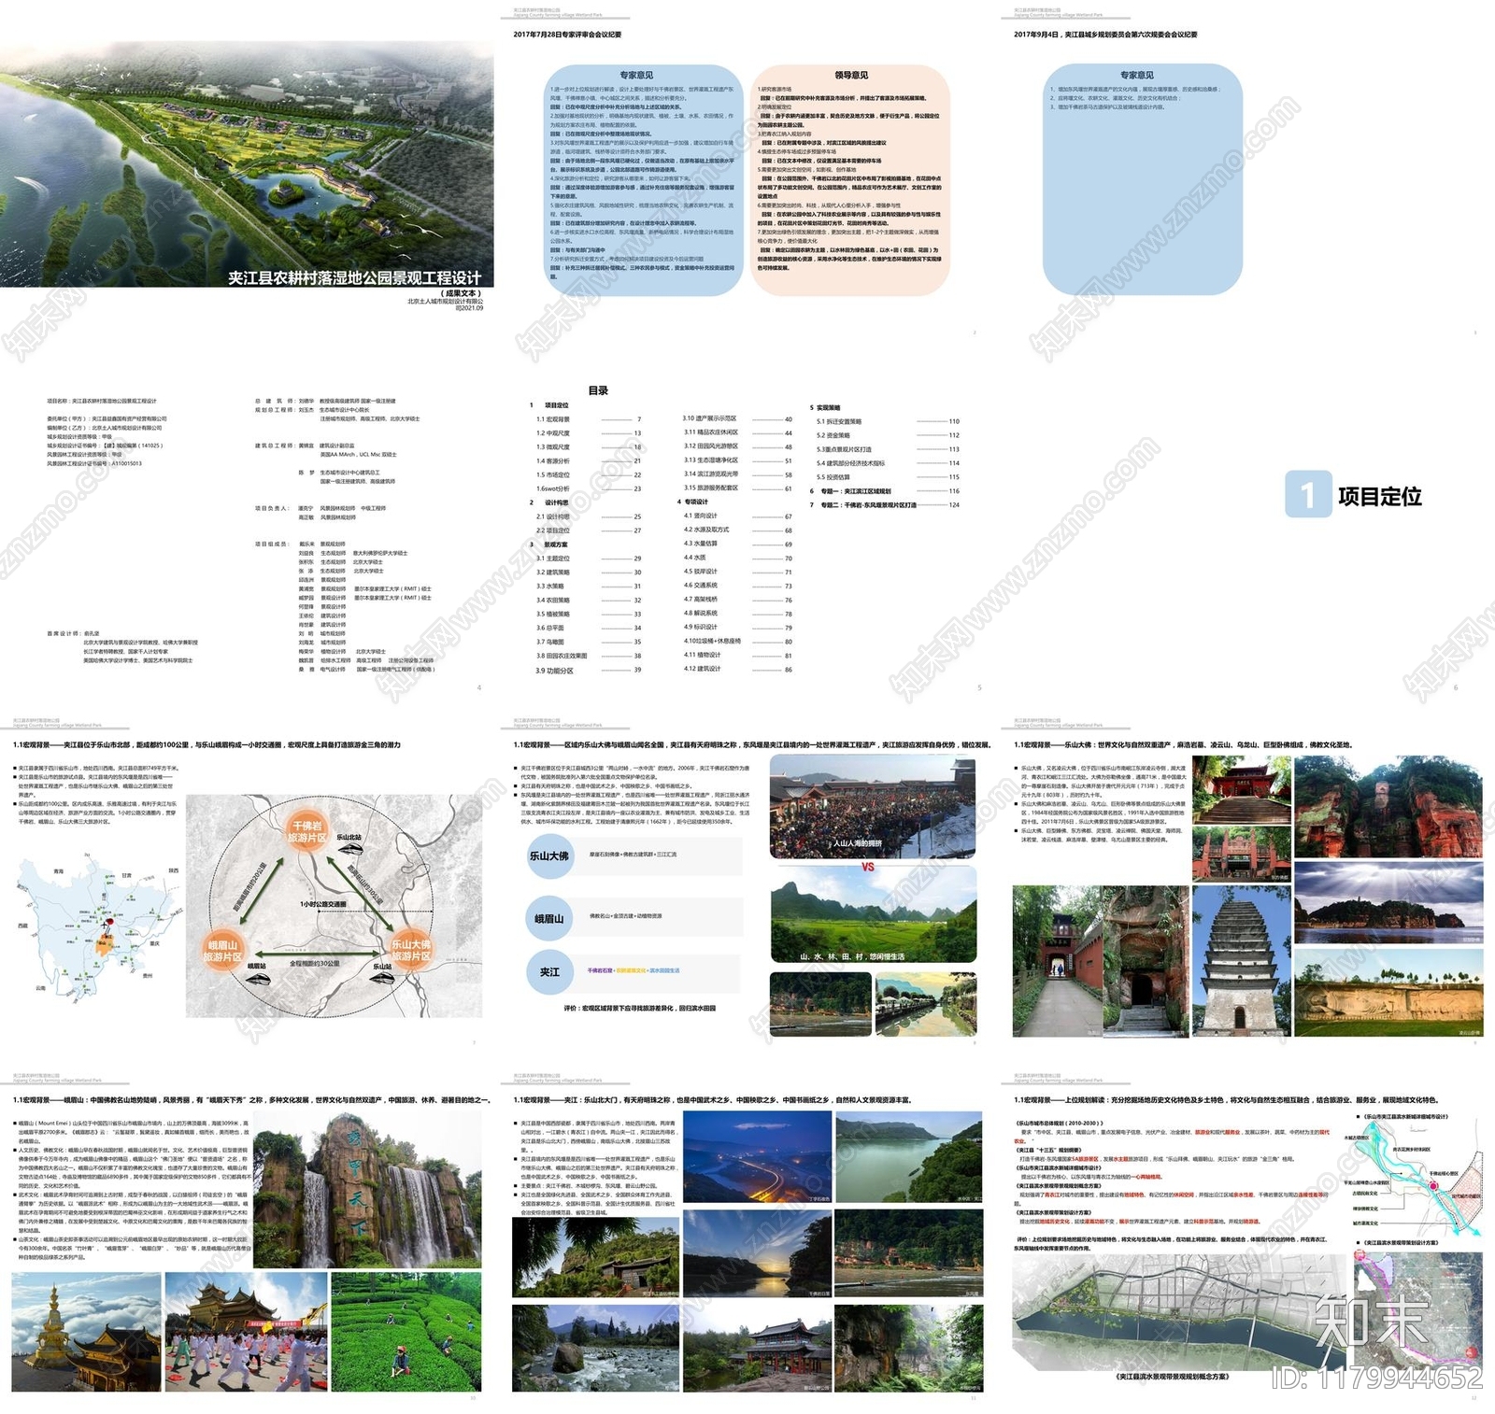This screenshot has width=1495, height=1414.
Task: Open the tai chi performers photo
Action: pos(246,1333)
